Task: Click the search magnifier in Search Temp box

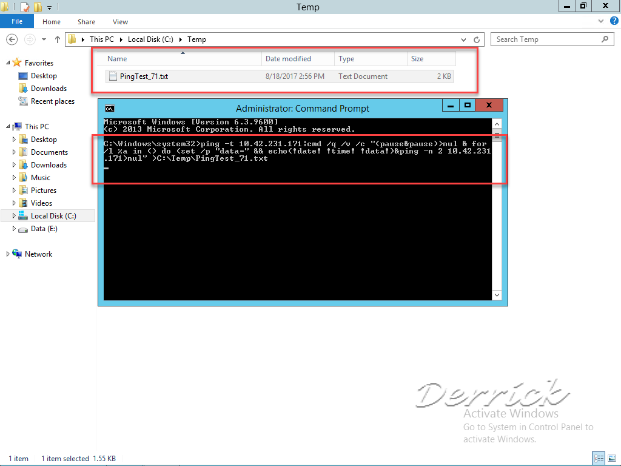Action: coord(604,39)
